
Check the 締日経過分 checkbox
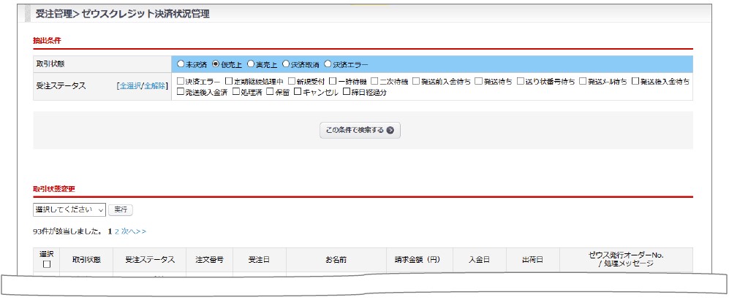point(346,91)
